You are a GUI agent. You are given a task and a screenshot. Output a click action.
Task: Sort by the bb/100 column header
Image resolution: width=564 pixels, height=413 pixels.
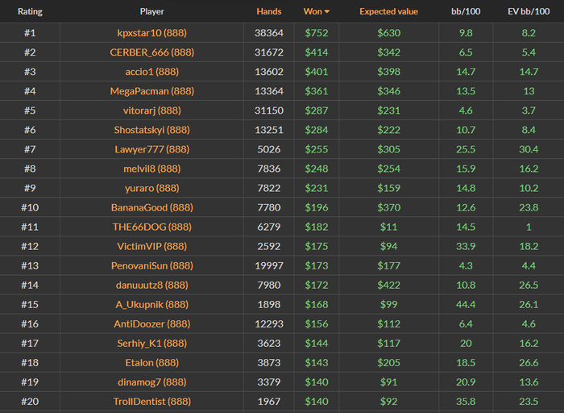coord(465,12)
